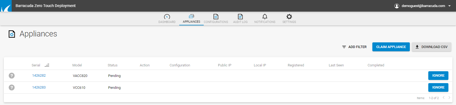Screen dimensions: 456x105
Task: Click the Barracuda logo icon
Action: (6, 6)
